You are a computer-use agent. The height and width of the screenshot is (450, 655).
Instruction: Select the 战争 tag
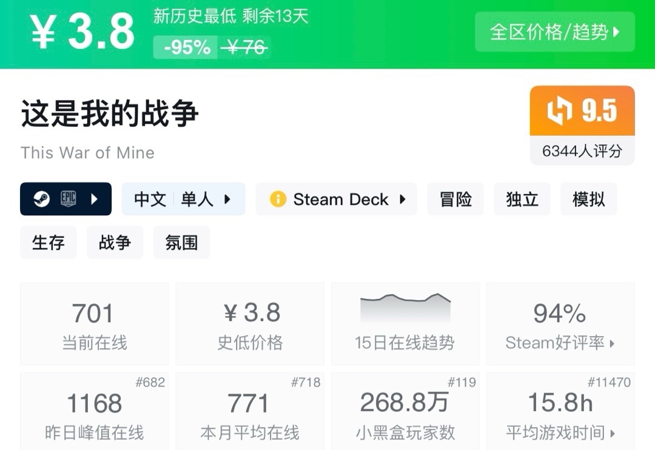pos(114,242)
